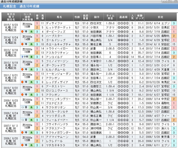Select horse name ヤマニンキングリー
The image size is (178, 148).
[x=58, y=99]
